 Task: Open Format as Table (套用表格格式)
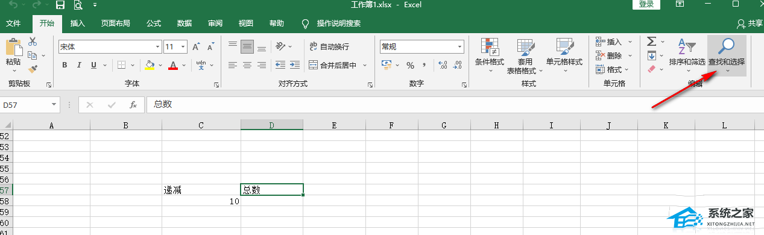click(x=525, y=55)
